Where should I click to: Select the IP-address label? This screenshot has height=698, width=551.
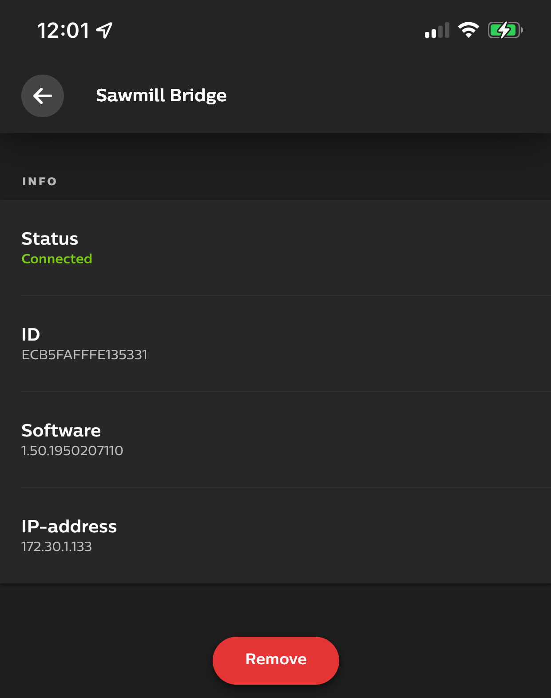point(69,527)
